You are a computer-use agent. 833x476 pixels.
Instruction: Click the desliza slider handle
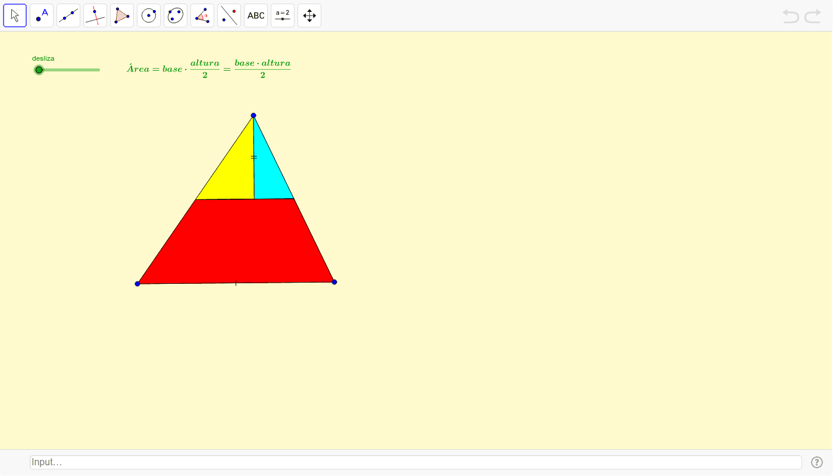click(39, 70)
